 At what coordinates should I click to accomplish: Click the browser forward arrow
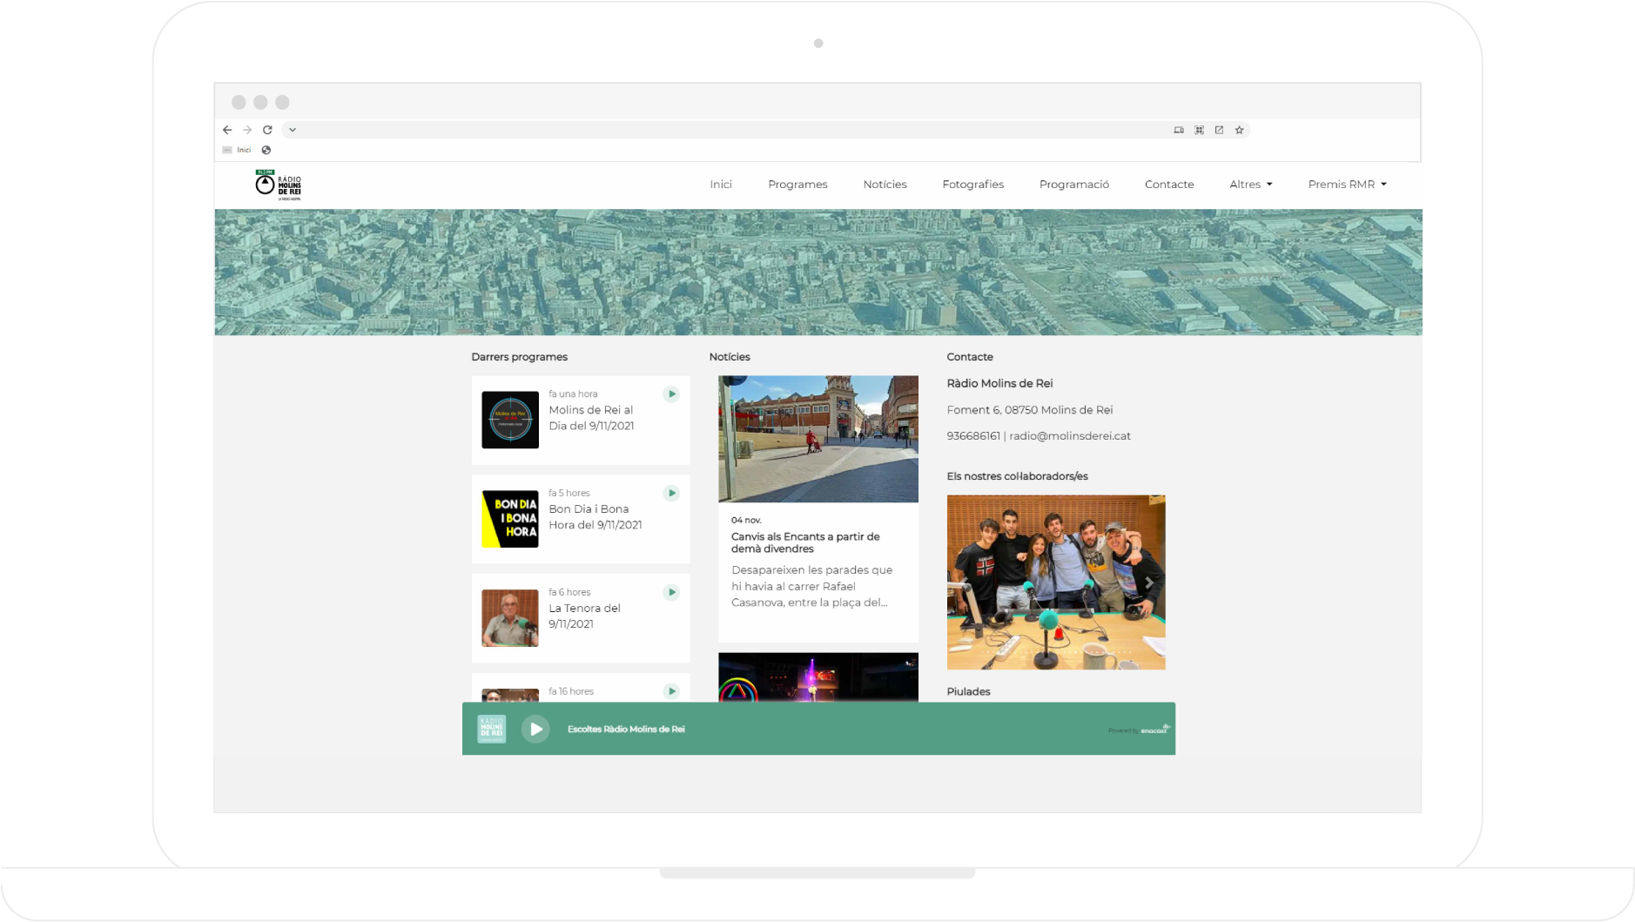pos(247,129)
